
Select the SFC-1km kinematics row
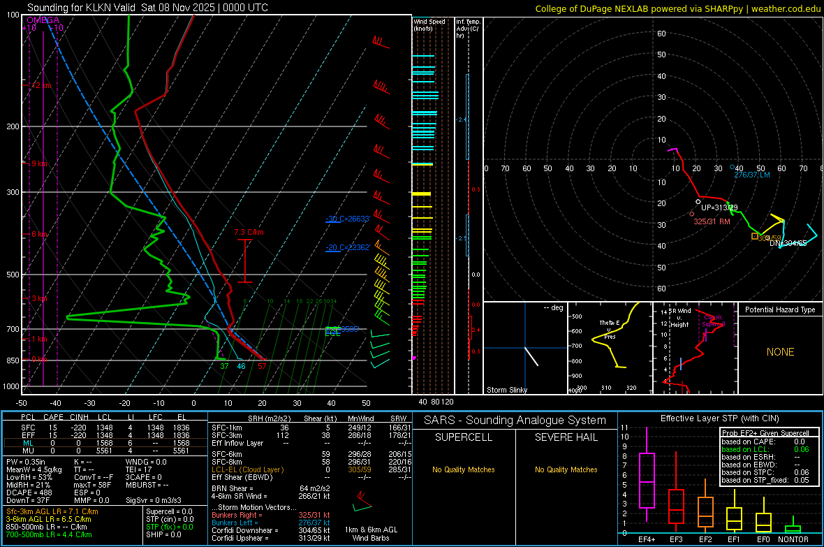click(x=311, y=428)
